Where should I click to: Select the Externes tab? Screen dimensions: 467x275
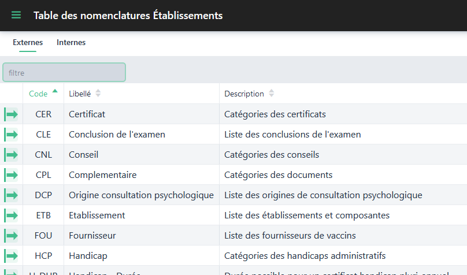tap(28, 43)
